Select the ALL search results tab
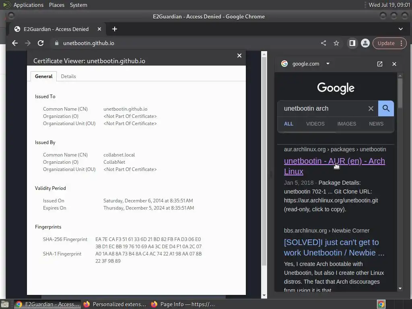This screenshot has height=309, width=412. [288, 124]
